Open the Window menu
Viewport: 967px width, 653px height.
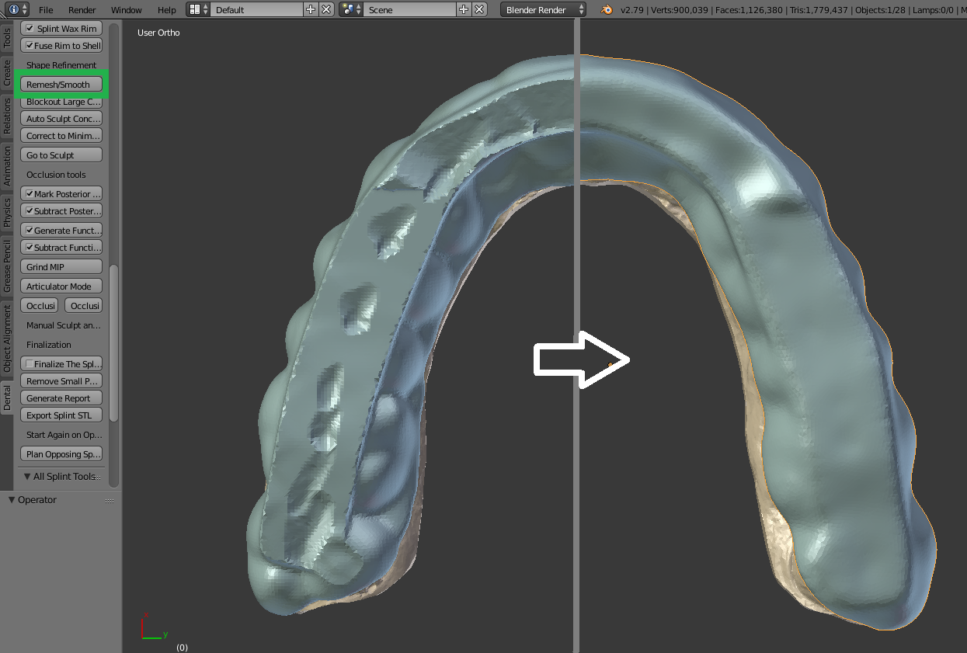127,10
